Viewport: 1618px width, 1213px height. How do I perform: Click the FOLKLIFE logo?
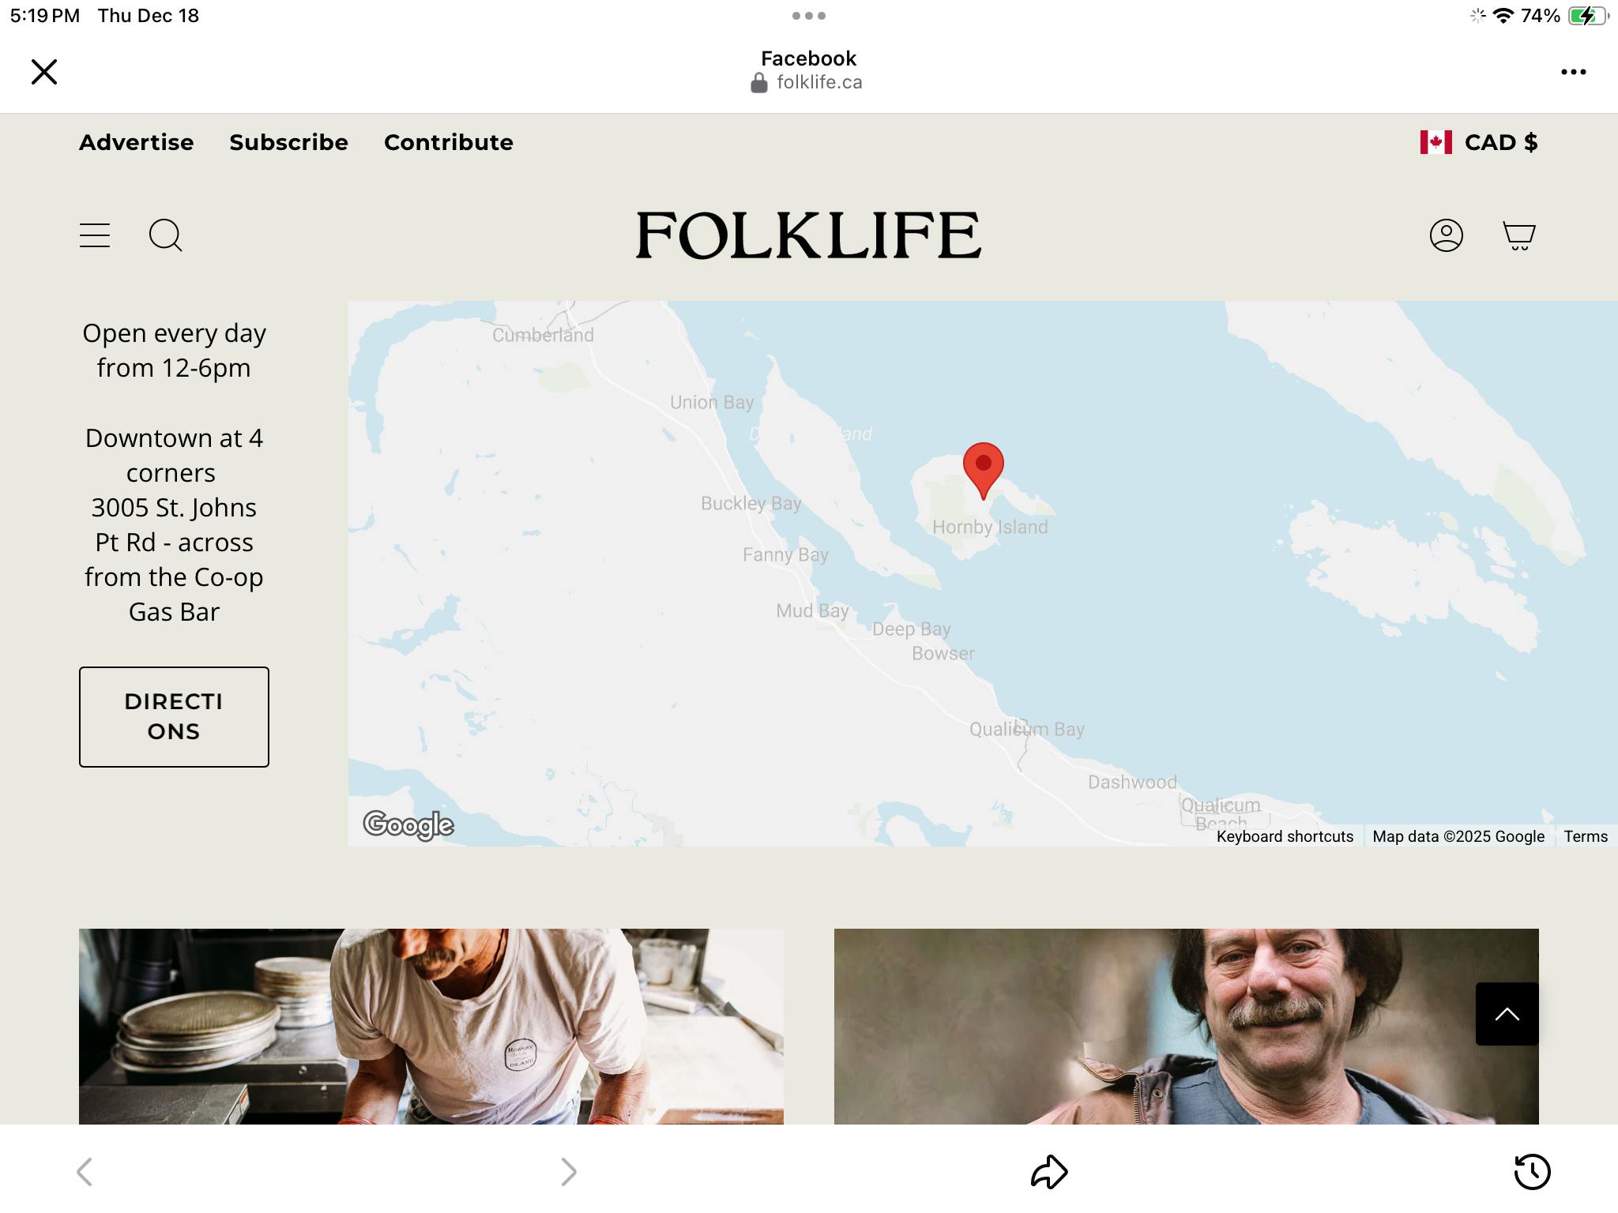tap(808, 235)
